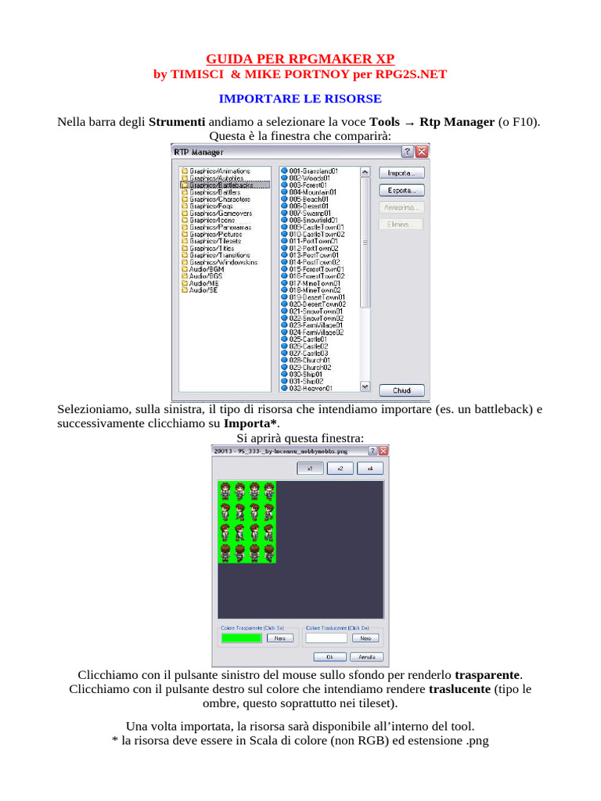Click the folder icon beside Audio/BGM
Screen dimensions: 601x801
185,269
